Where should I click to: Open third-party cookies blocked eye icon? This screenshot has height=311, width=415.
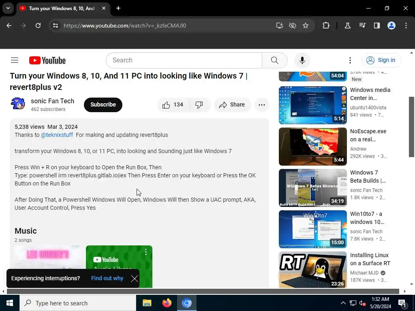pyautogui.click(x=293, y=26)
